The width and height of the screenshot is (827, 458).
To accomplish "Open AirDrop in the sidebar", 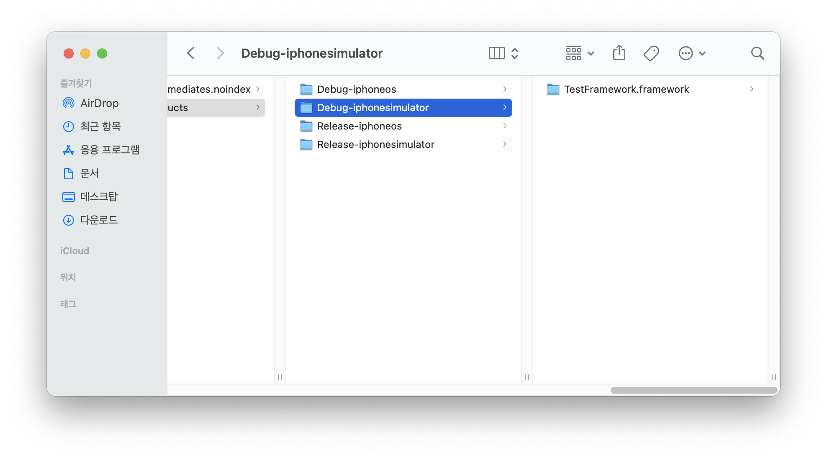I will pyautogui.click(x=99, y=103).
